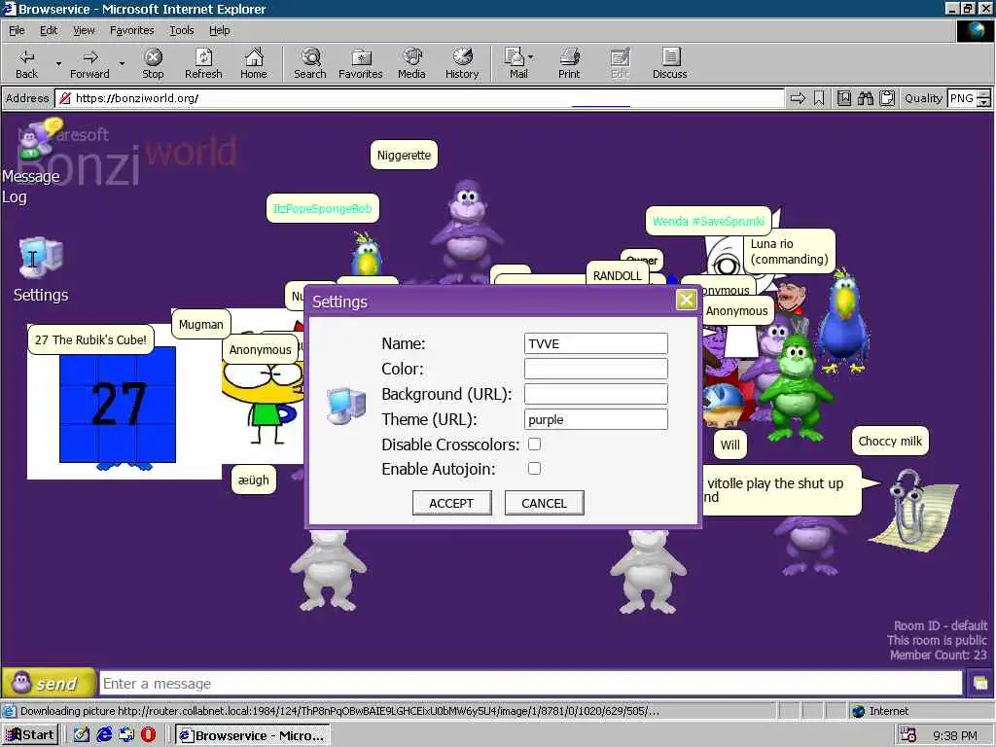Open the Discuss toolbar button

click(669, 63)
